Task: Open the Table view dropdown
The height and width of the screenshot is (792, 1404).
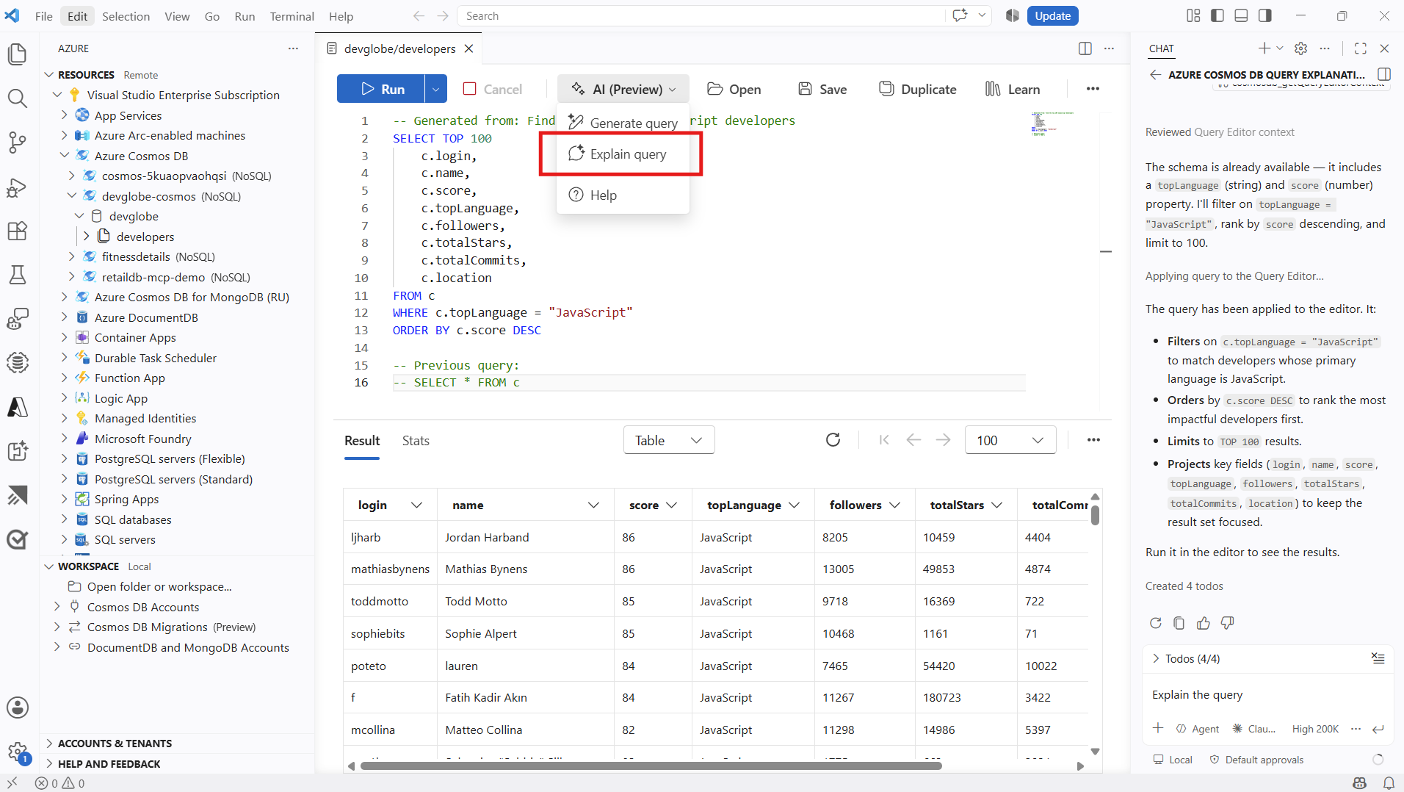Action: (x=669, y=440)
